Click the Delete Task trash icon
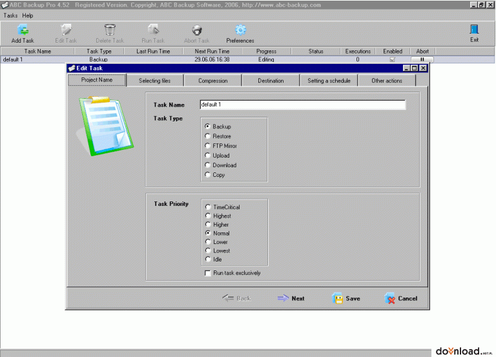 [x=110, y=30]
